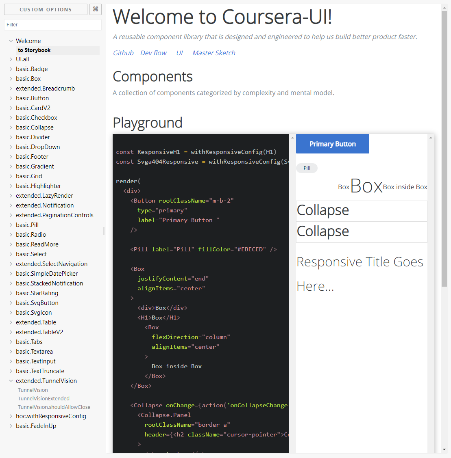Screen dimensions: 451x458
Task: Expand the basic.TextTruncate section
Action: point(40,371)
